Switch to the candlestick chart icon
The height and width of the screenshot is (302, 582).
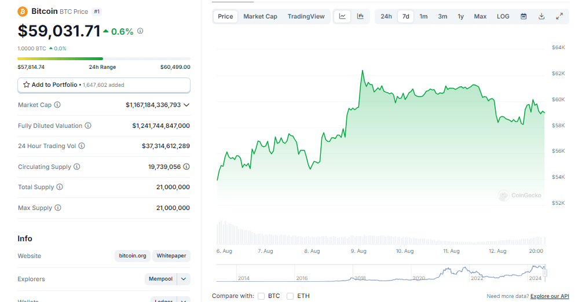(360, 16)
